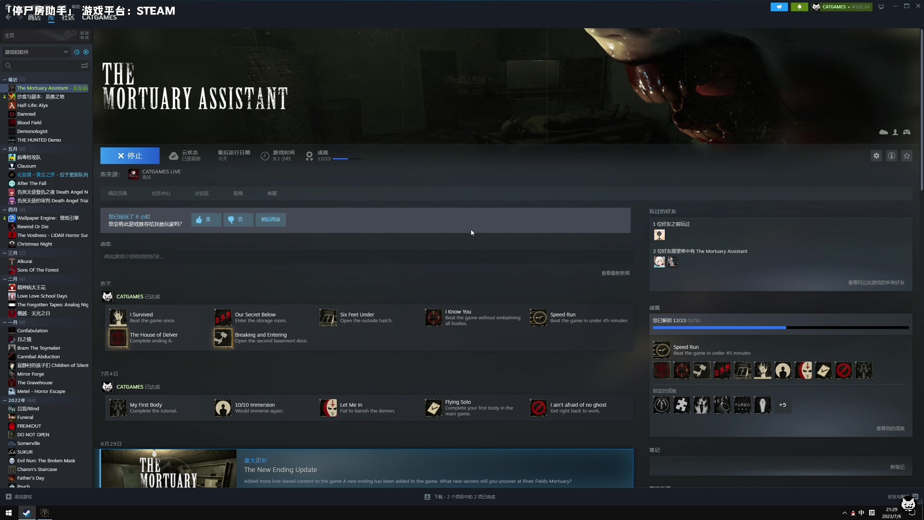Open the 商店页面 tab
924x520 pixels.
(117, 194)
